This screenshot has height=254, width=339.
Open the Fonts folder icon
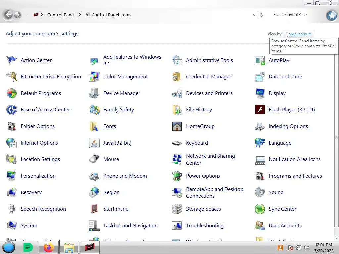(94, 126)
